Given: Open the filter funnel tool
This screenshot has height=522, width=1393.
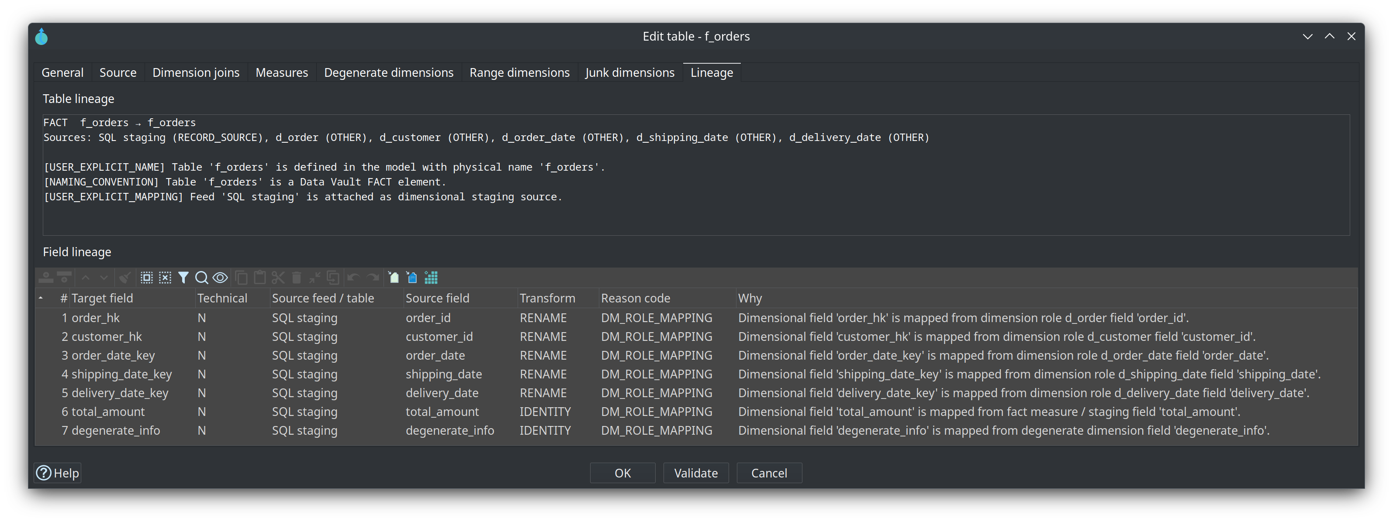Looking at the screenshot, I should click(183, 278).
